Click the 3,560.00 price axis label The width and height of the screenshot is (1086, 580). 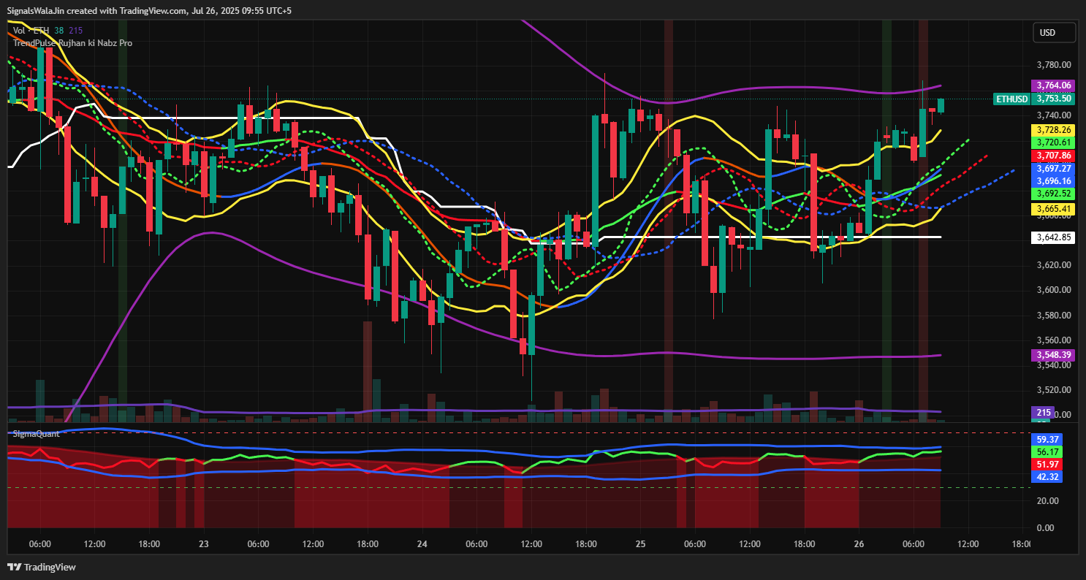click(x=1054, y=340)
